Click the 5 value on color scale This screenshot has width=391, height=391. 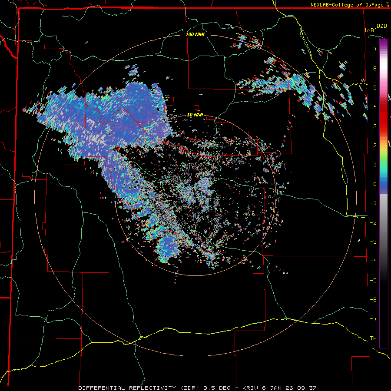pos(375,87)
